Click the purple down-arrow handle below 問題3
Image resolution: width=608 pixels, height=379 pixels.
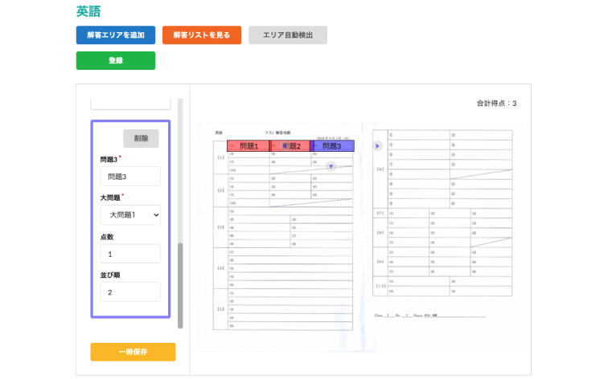pos(331,166)
